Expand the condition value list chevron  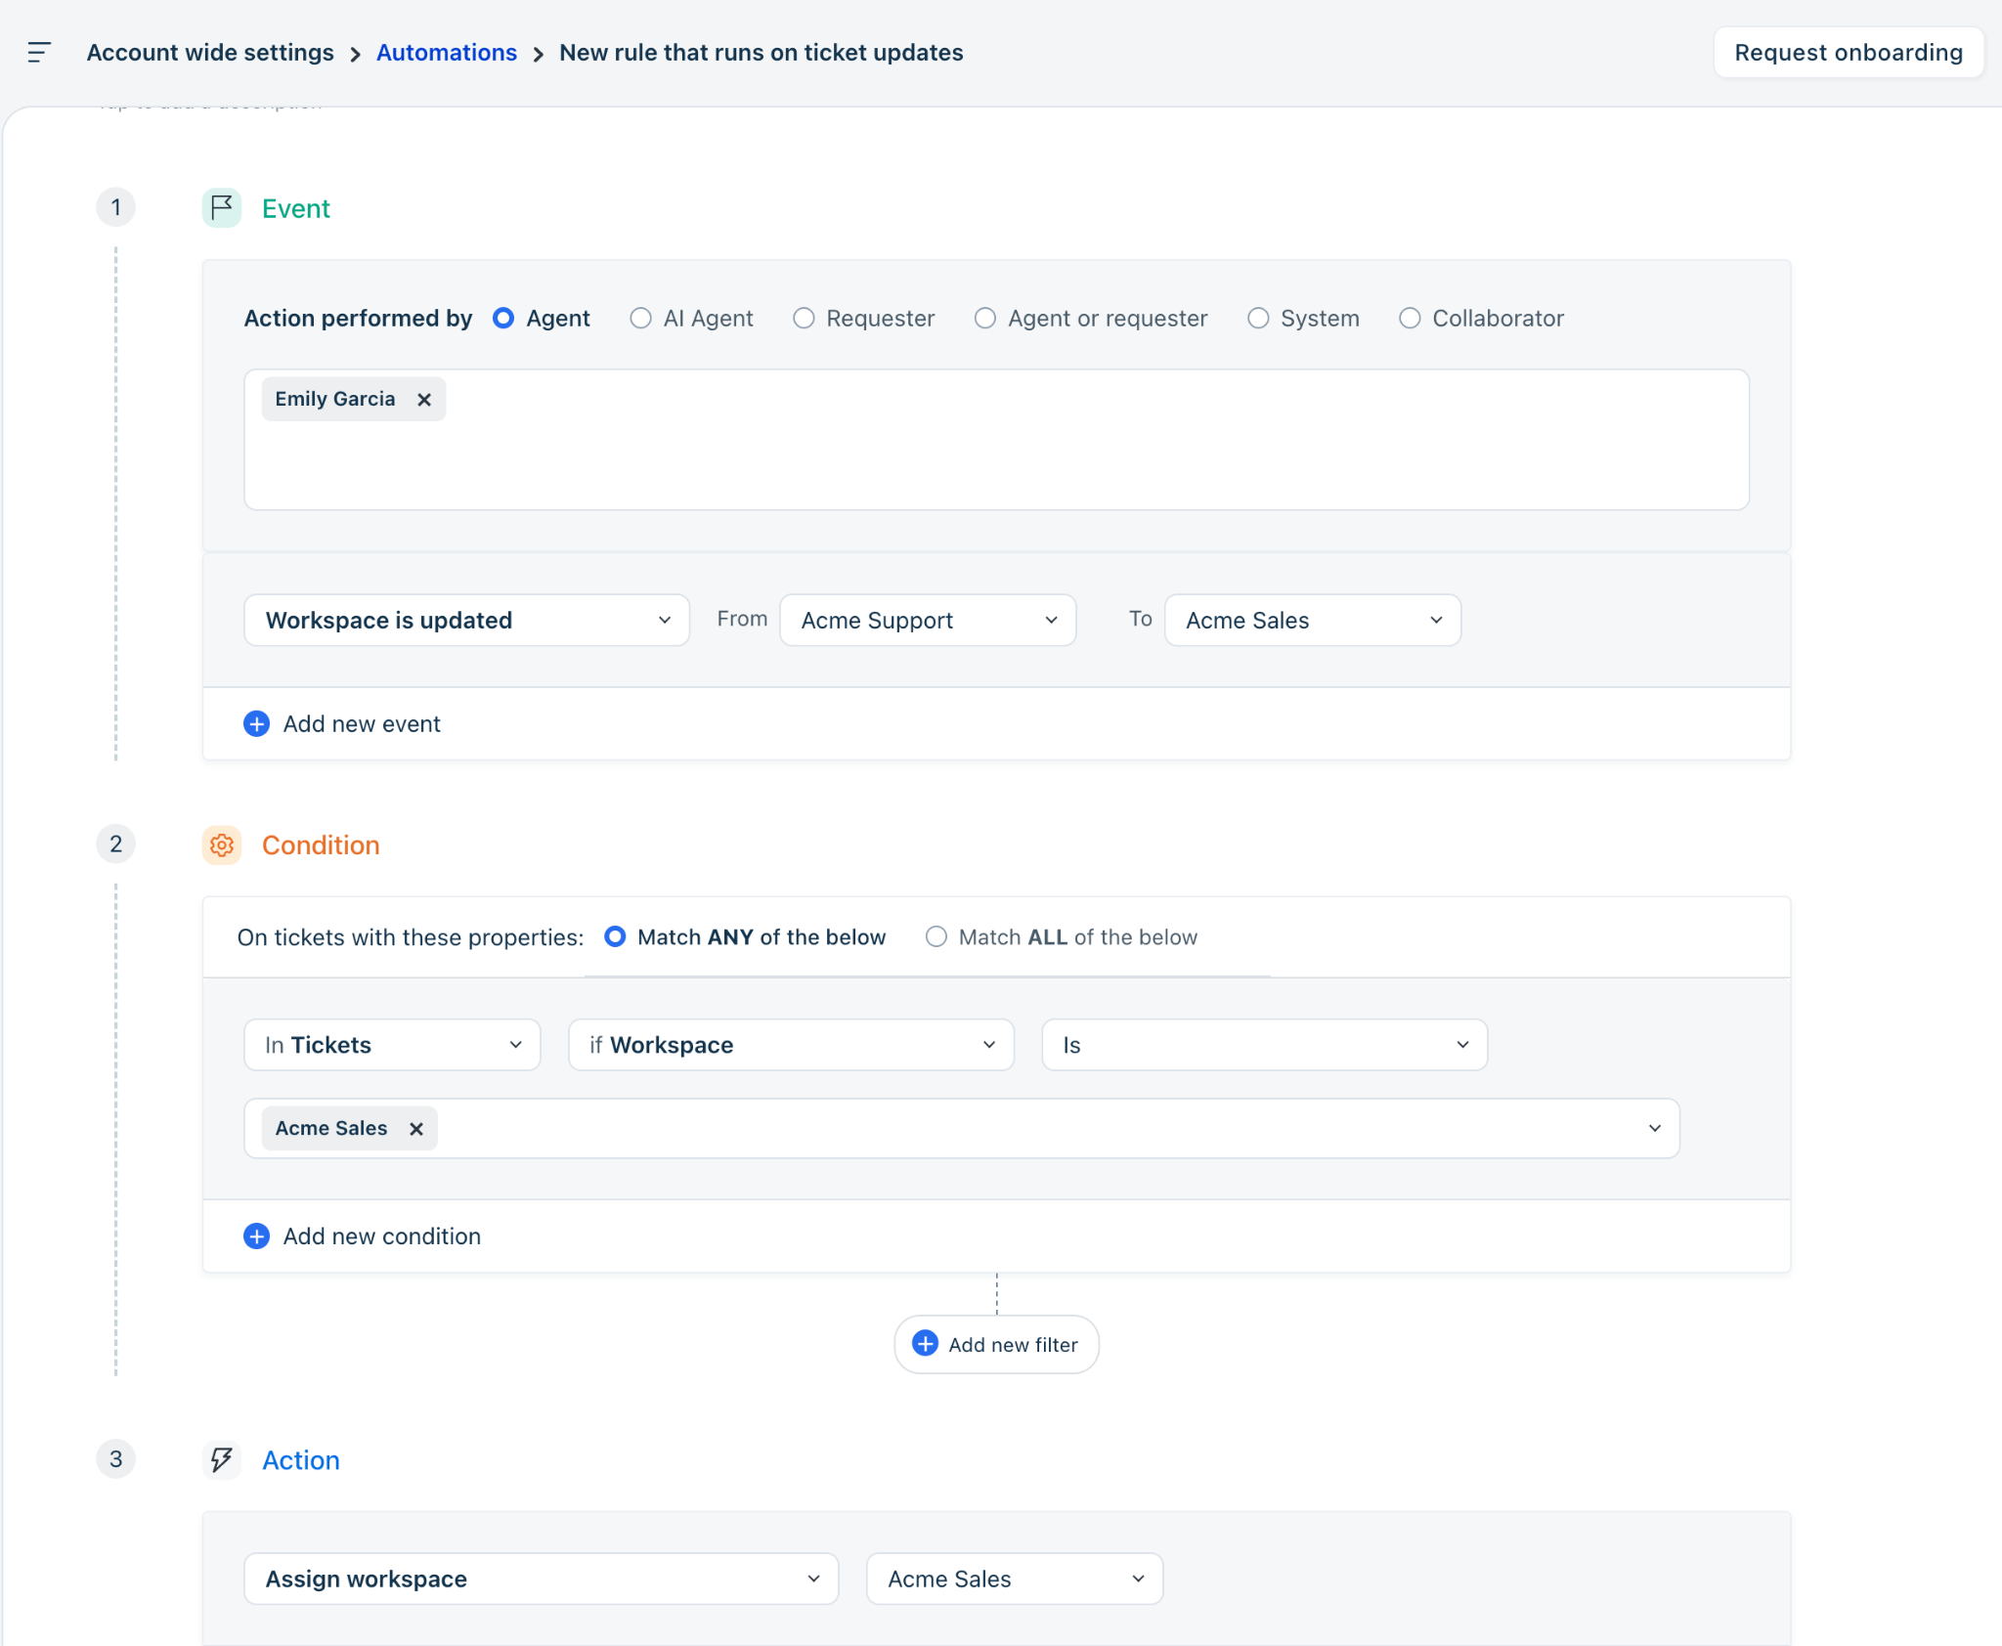pos(1655,1129)
